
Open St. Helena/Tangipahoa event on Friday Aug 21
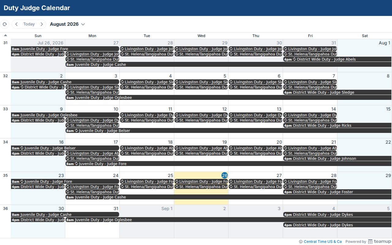tap(310, 153)
